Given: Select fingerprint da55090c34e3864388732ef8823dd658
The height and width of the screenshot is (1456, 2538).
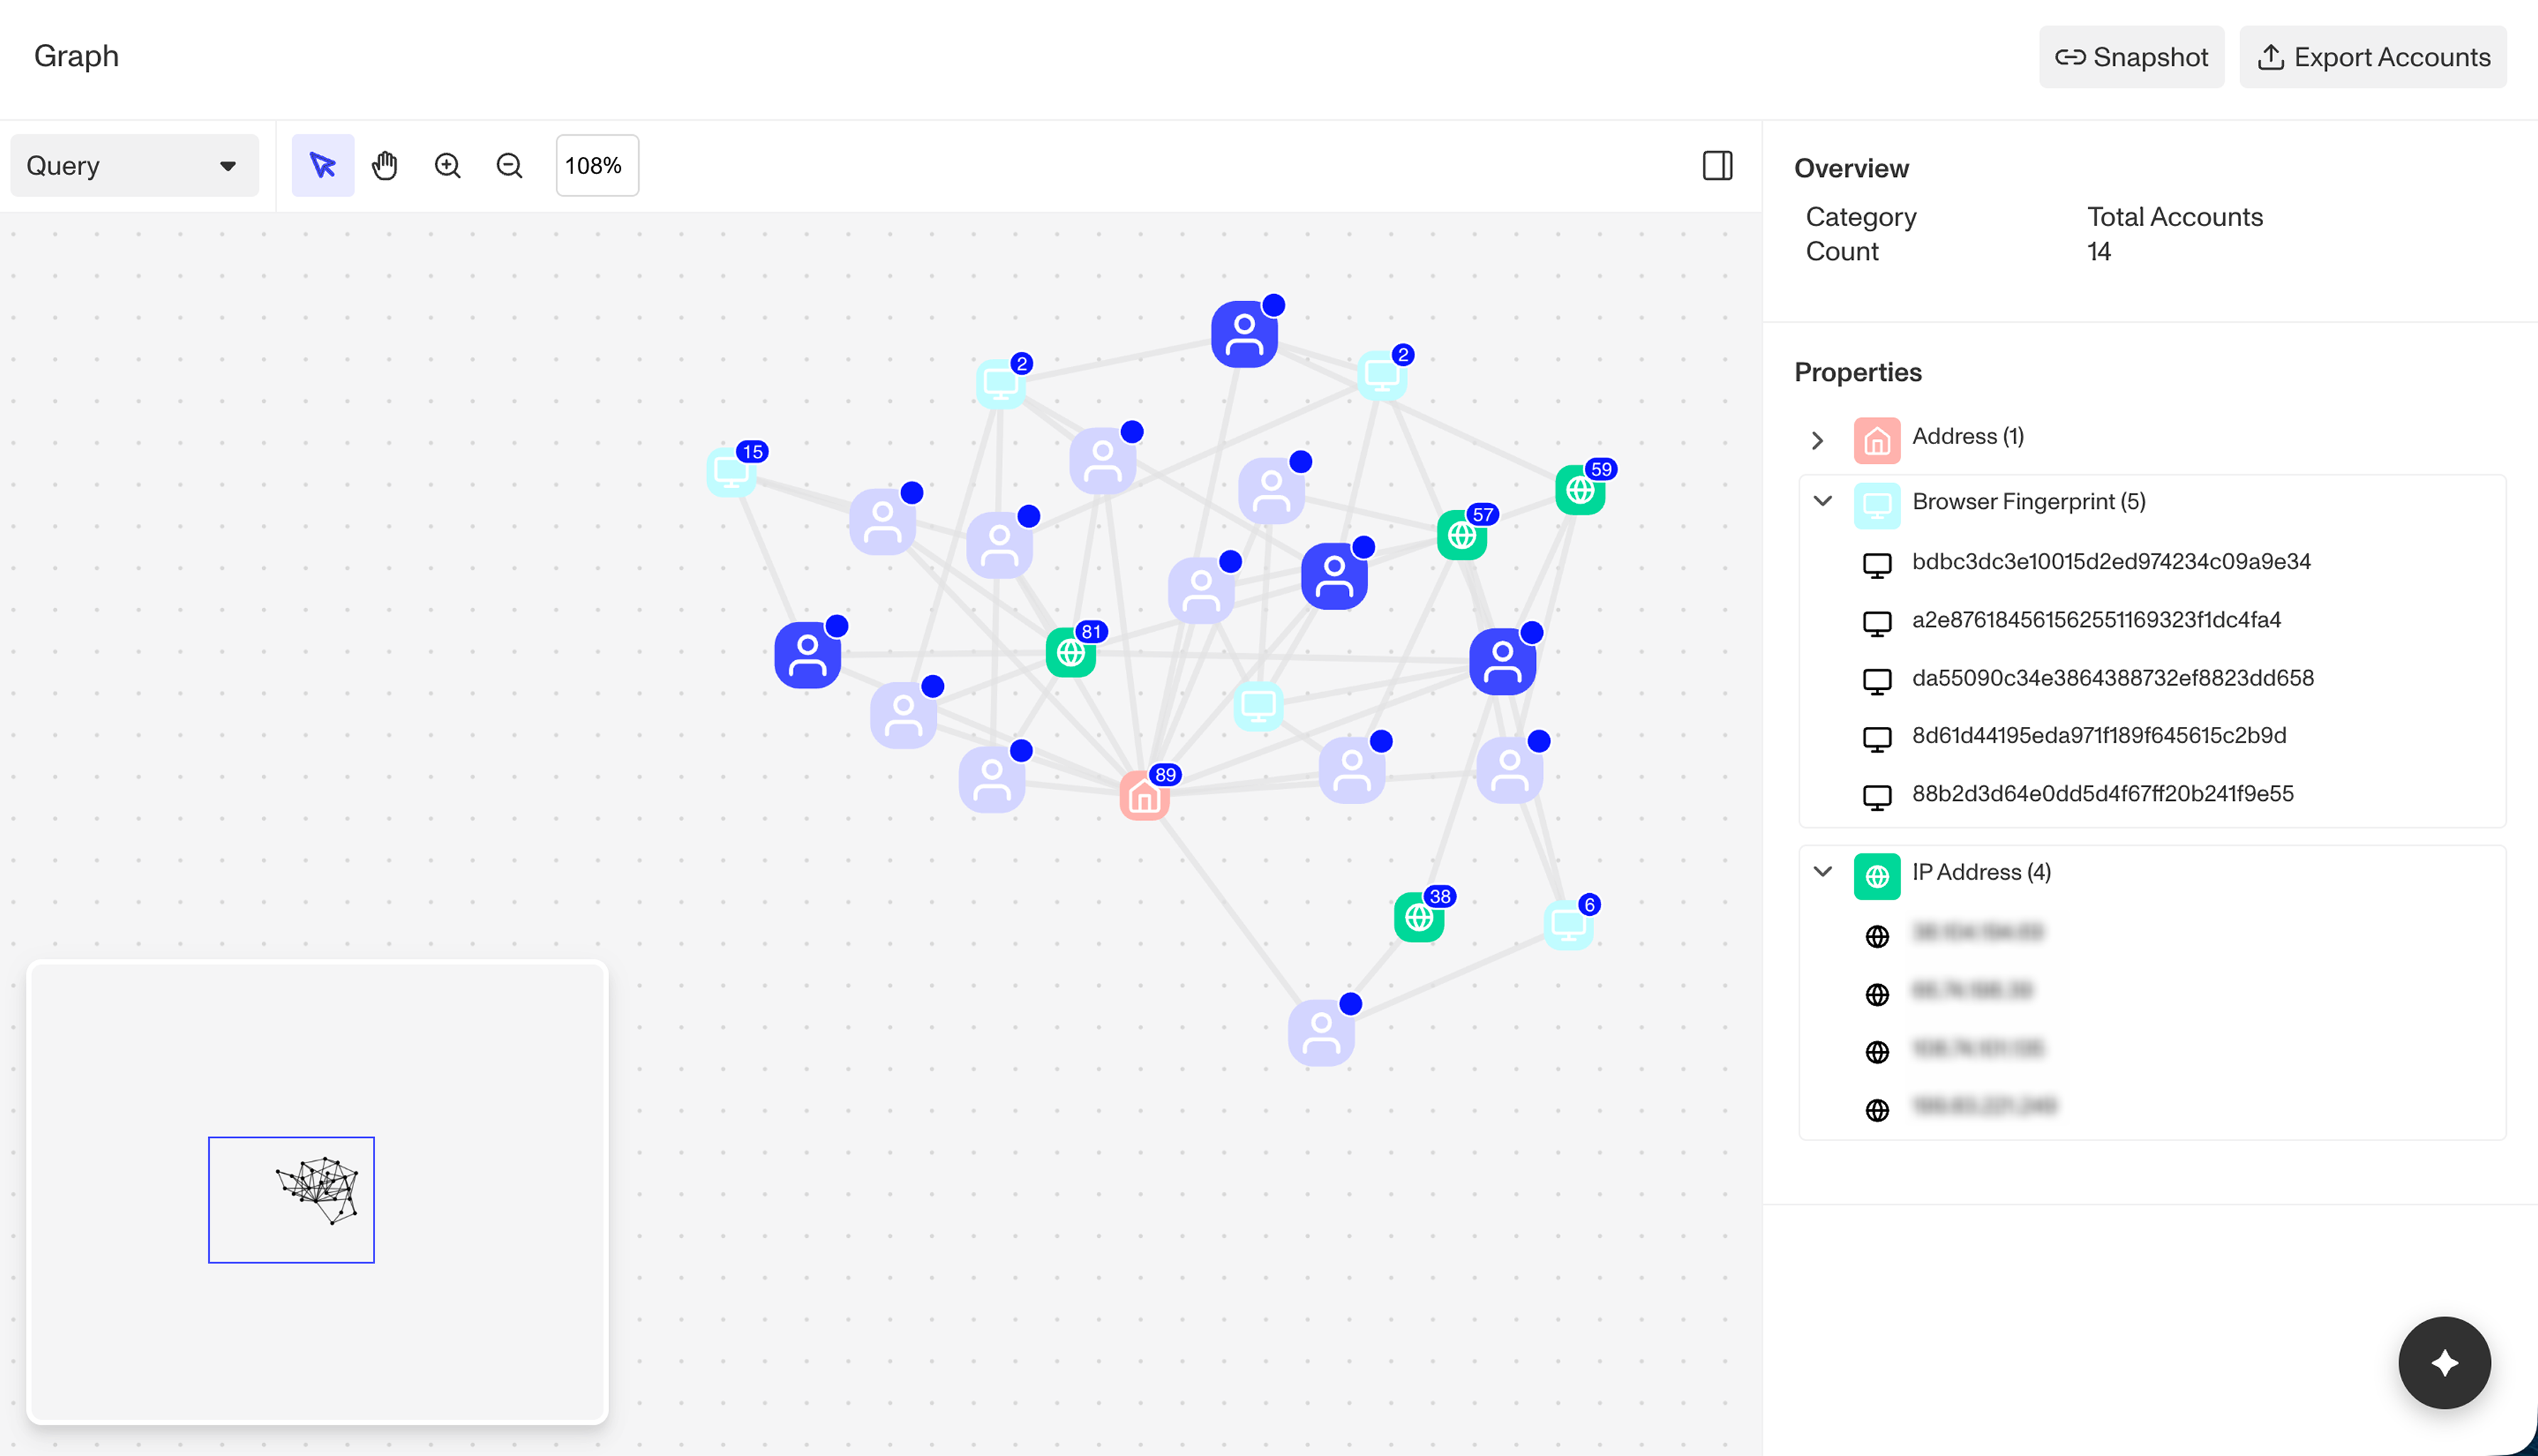Looking at the screenshot, I should 2112,678.
